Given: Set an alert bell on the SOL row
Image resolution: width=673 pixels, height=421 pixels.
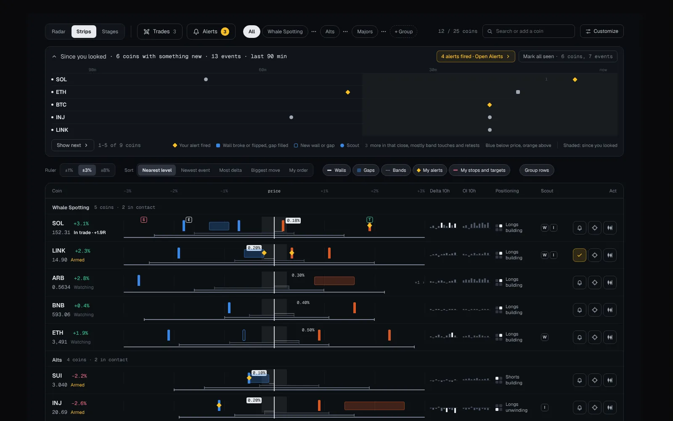Looking at the screenshot, I should pos(580,228).
